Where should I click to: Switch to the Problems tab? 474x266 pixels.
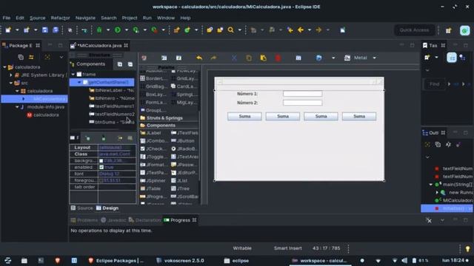click(84, 220)
